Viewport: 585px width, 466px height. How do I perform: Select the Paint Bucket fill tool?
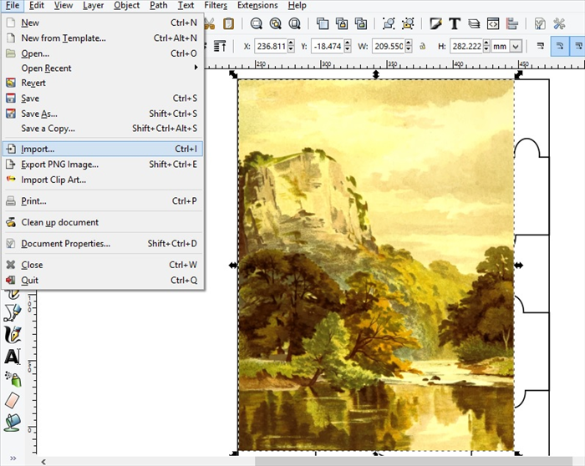13,423
